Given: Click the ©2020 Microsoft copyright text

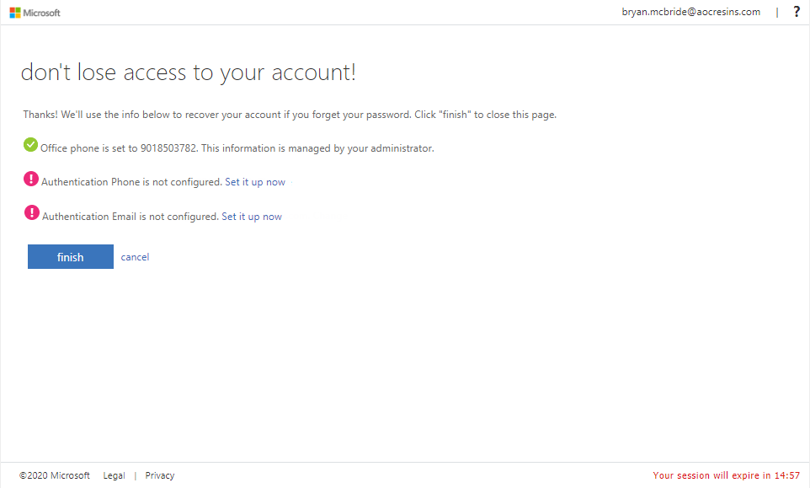Looking at the screenshot, I should [x=54, y=475].
